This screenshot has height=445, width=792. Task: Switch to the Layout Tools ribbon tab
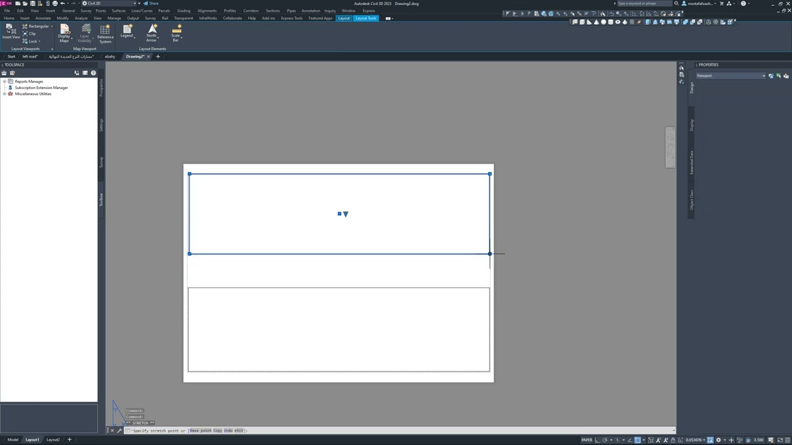366,18
